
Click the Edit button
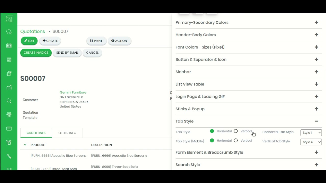[29, 41]
